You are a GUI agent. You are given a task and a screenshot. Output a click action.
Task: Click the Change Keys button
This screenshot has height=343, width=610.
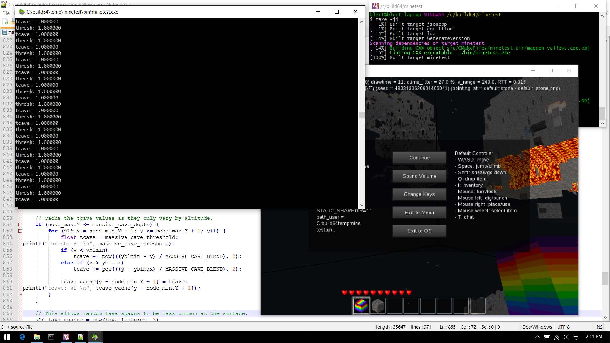419,194
